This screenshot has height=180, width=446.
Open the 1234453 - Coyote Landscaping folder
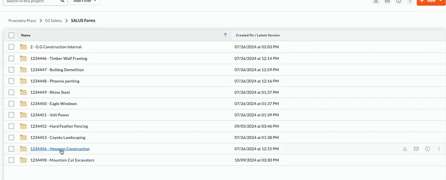click(x=58, y=138)
